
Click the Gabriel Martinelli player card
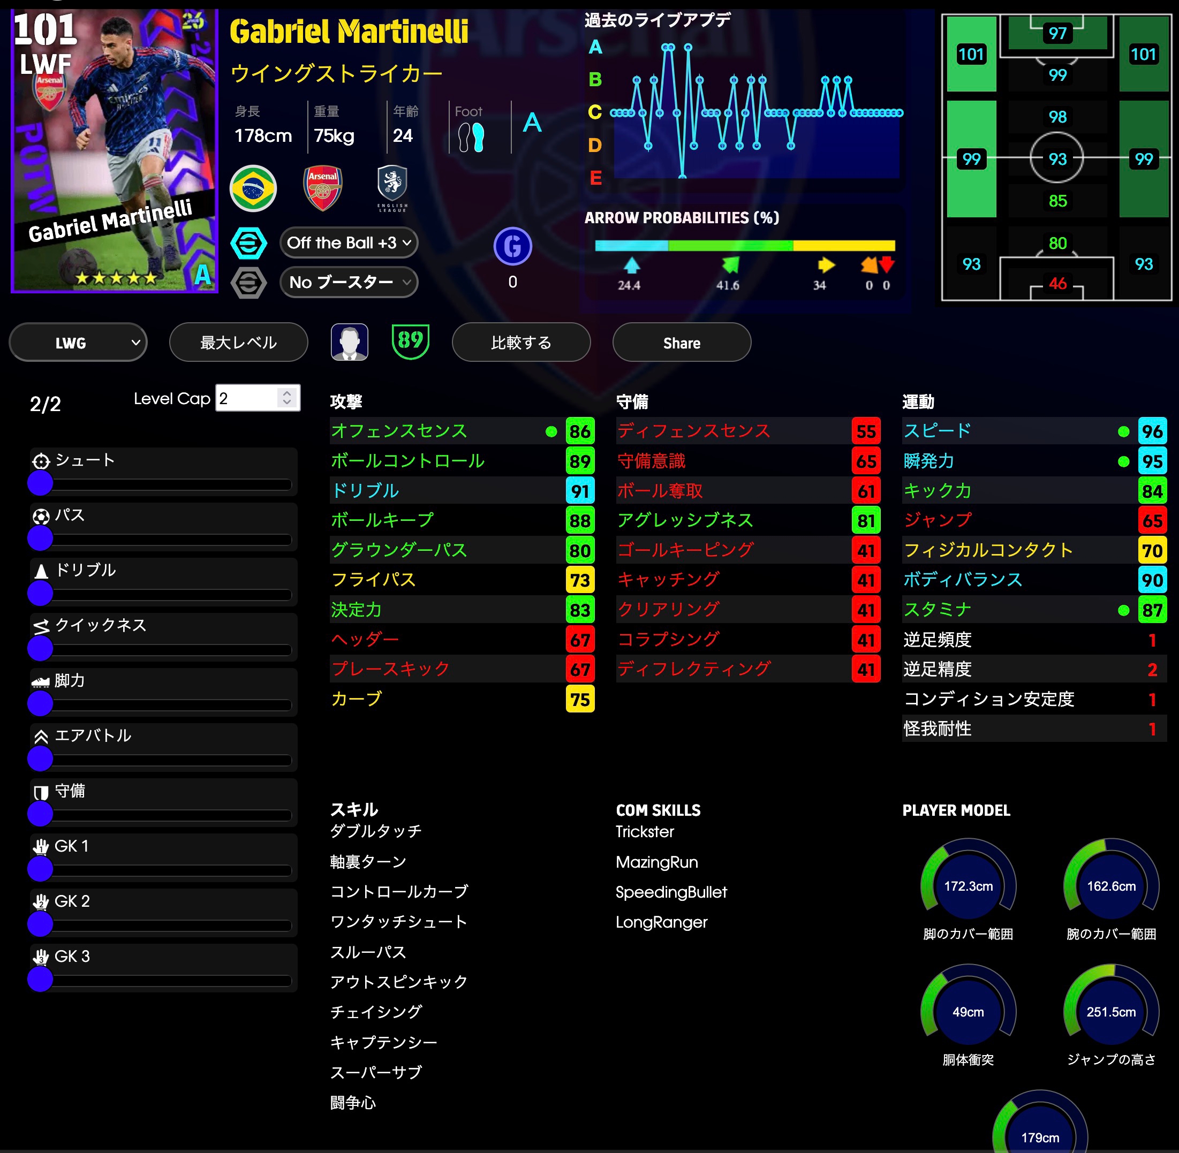coord(115,151)
